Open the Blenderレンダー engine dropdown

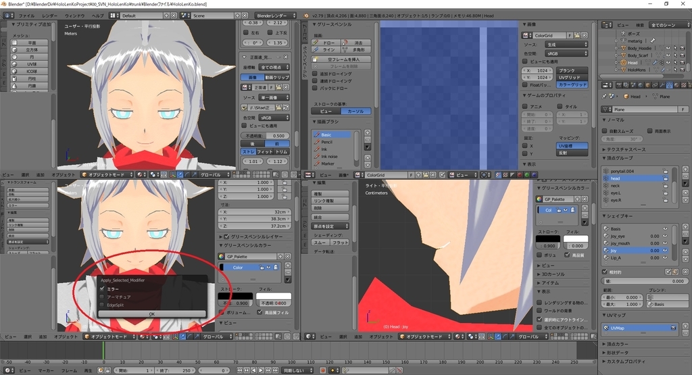coord(276,16)
